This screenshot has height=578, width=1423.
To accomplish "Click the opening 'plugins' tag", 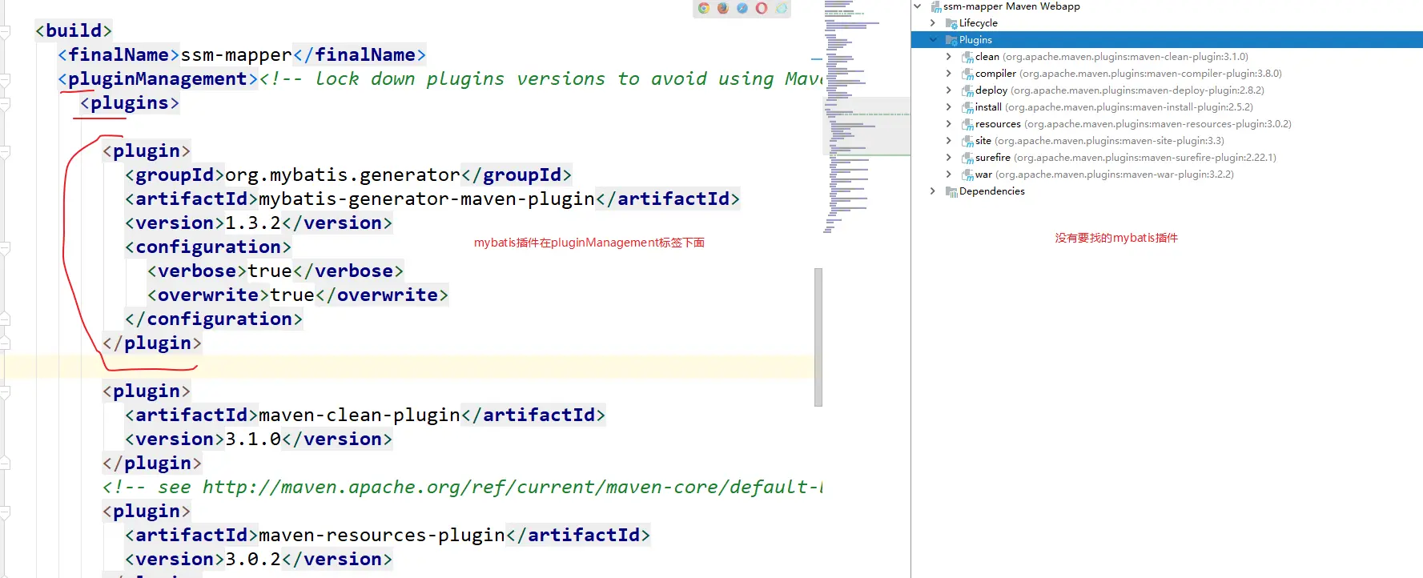I will pos(130,103).
